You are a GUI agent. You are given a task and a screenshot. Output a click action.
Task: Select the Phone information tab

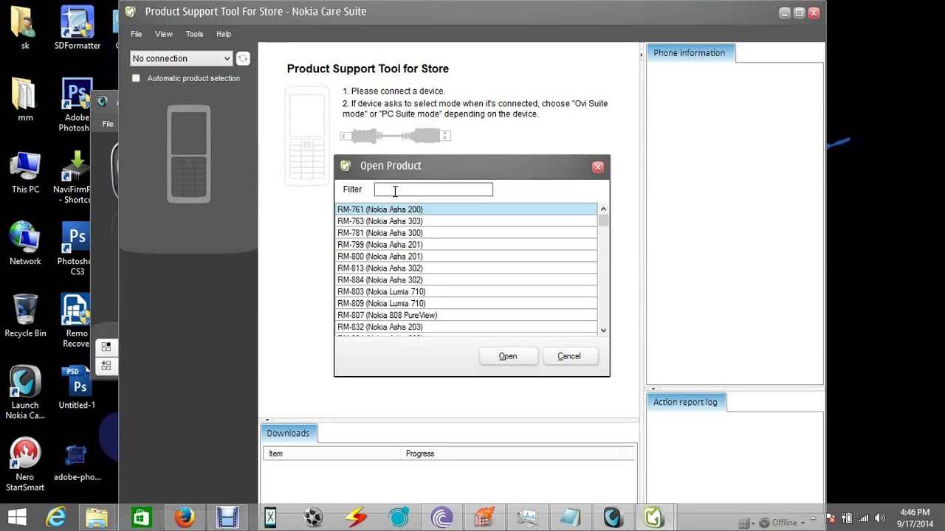(x=690, y=53)
